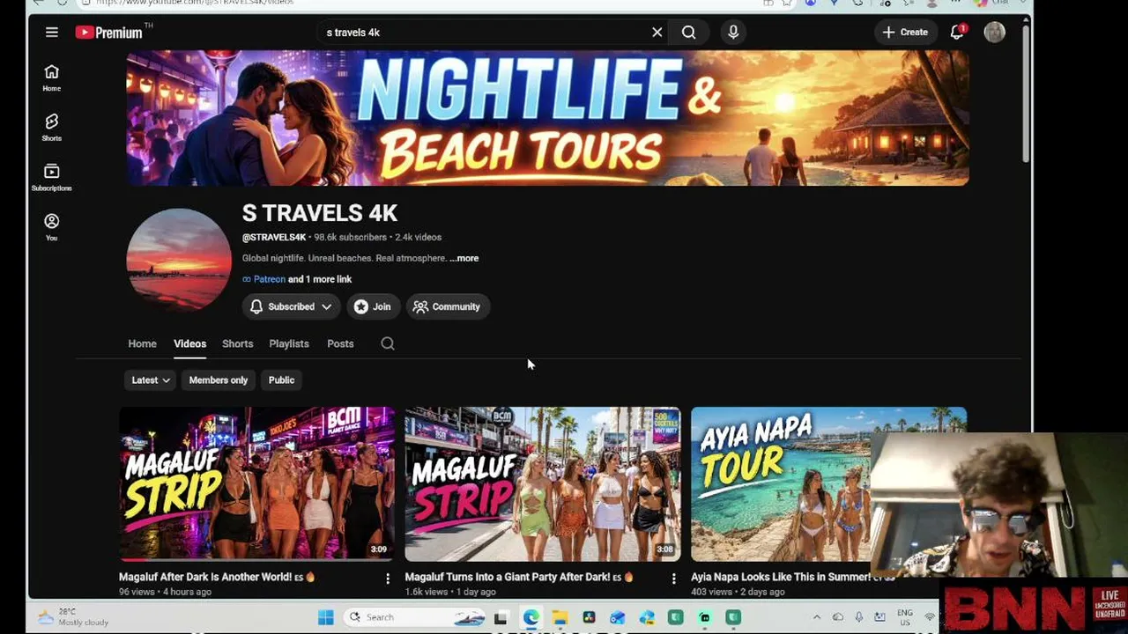Viewport: 1128px width, 634px height.
Task: Open Microsoft Edge on the taskbar
Action: pos(531,617)
